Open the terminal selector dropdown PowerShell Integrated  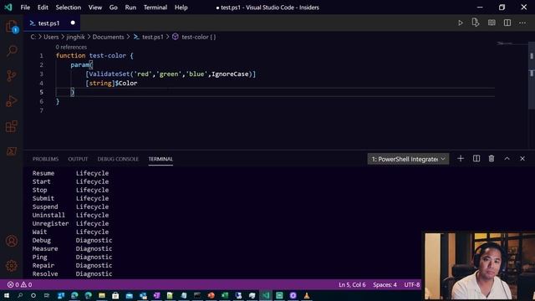[408, 159]
